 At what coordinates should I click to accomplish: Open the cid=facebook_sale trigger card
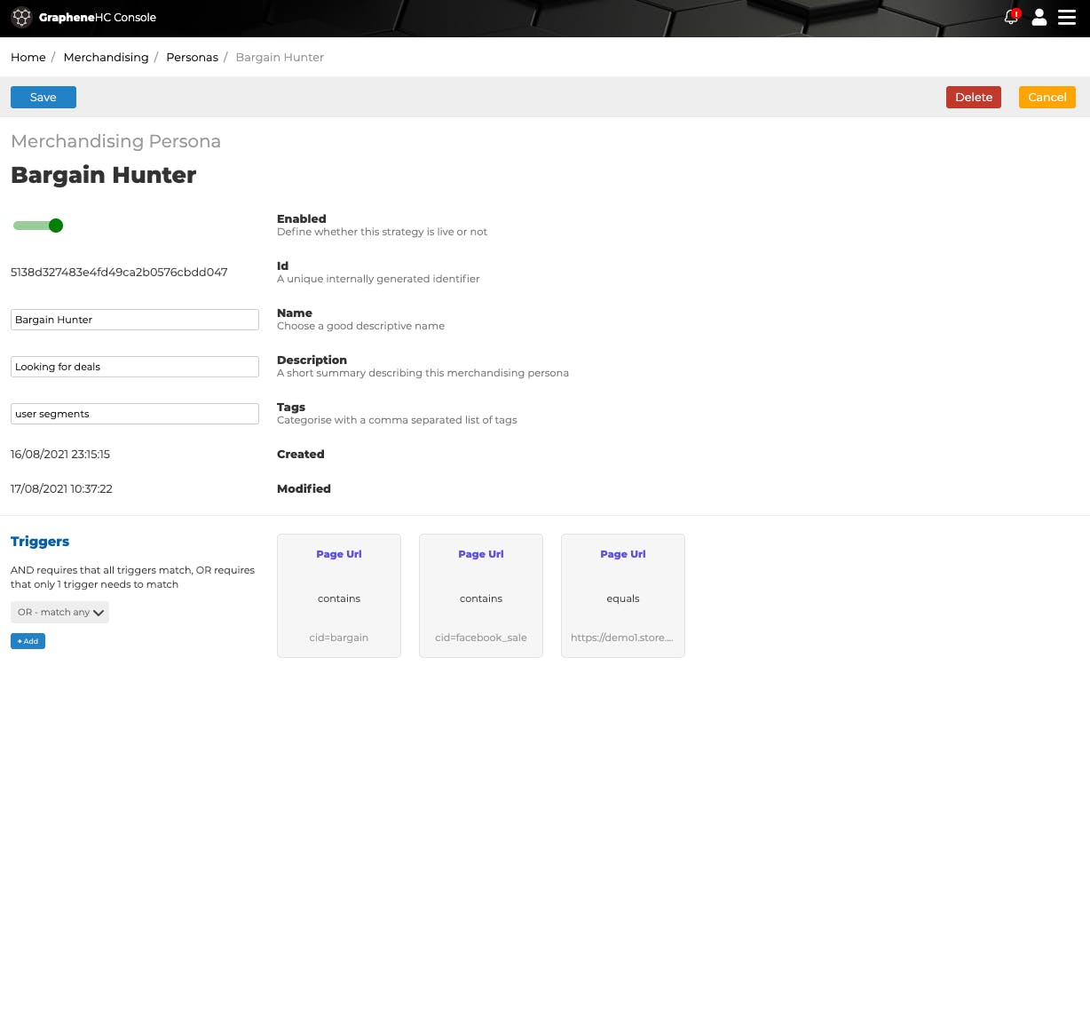(481, 596)
